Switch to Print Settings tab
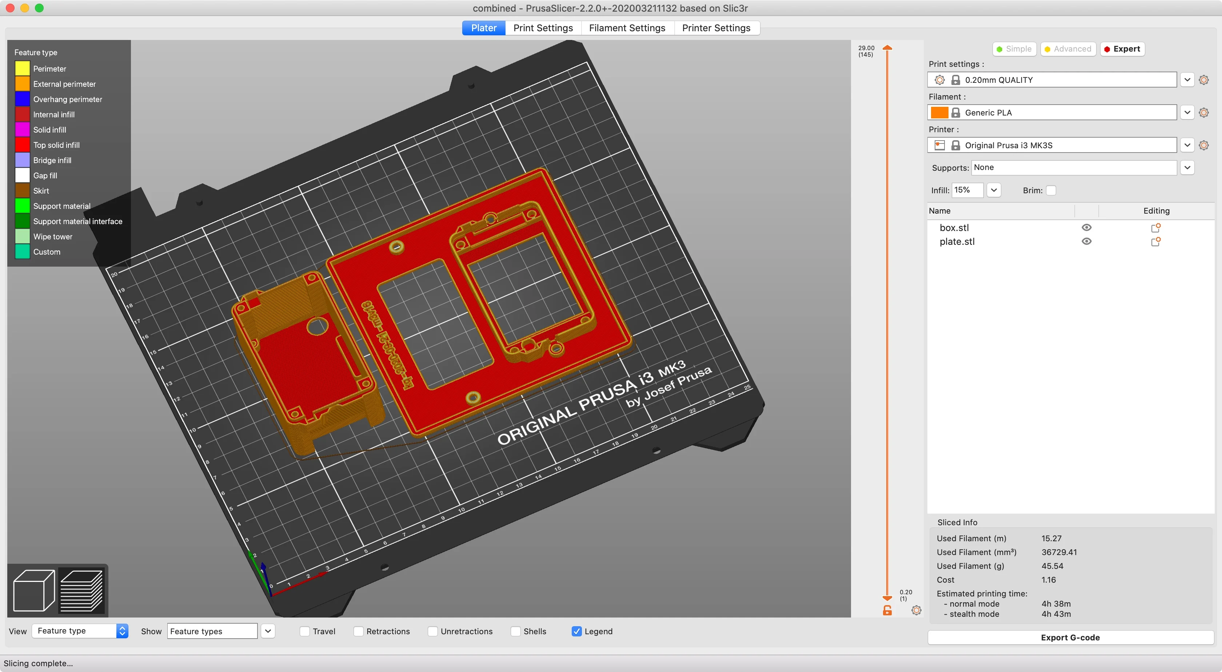1222x672 pixels. (543, 28)
